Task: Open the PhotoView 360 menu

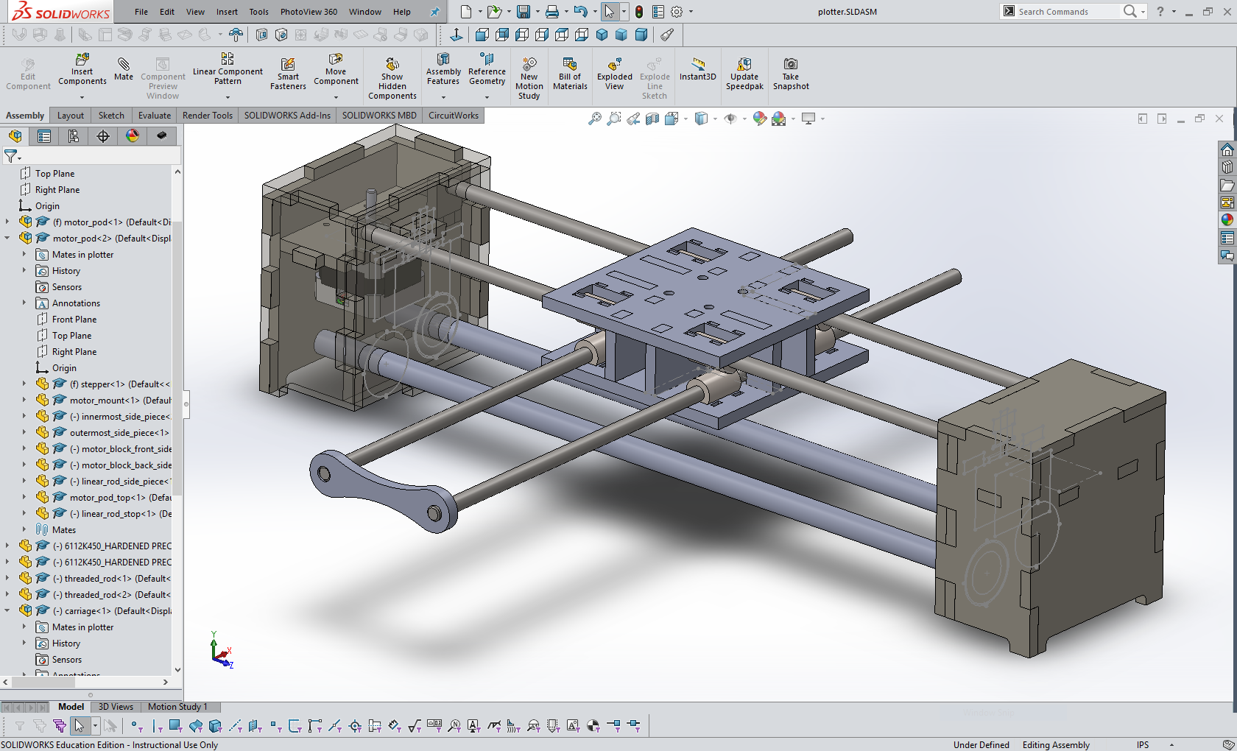Action: tap(309, 12)
